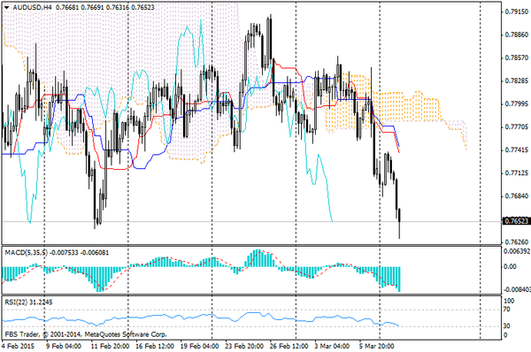Image resolution: width=531 pixels, height=352 pixels.
Task: Click the FBS Trader MetaQuotes copyright text
Action: point(86,334)
